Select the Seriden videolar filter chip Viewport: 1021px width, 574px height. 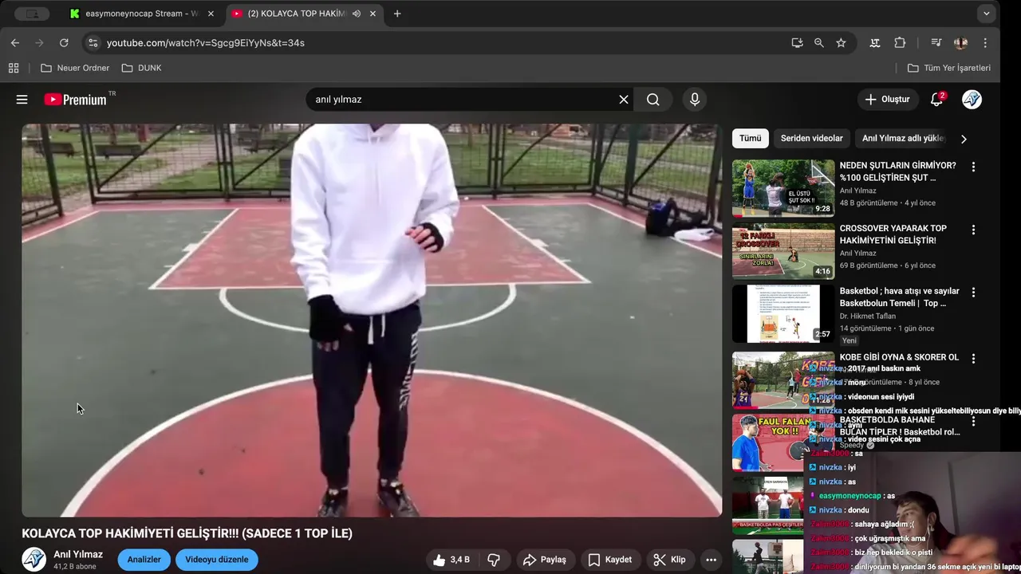(x=812, y=139)
